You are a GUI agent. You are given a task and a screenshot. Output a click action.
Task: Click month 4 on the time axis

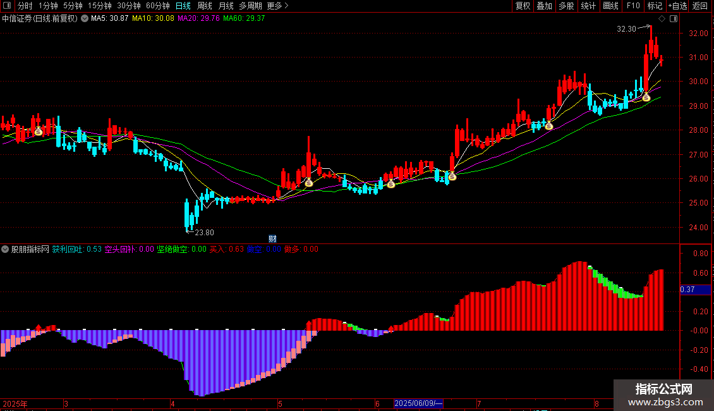tap(172, 403)
